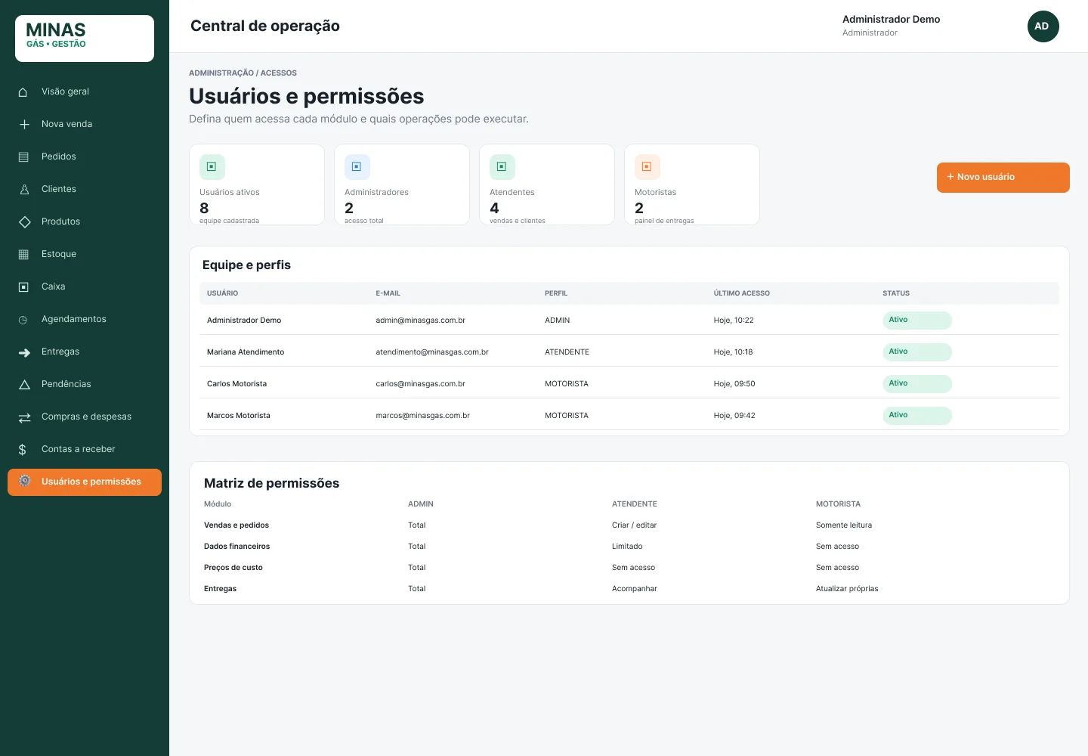Select the Clientes person icon
The image size is (1088, 756).
(x=24, y=190)
